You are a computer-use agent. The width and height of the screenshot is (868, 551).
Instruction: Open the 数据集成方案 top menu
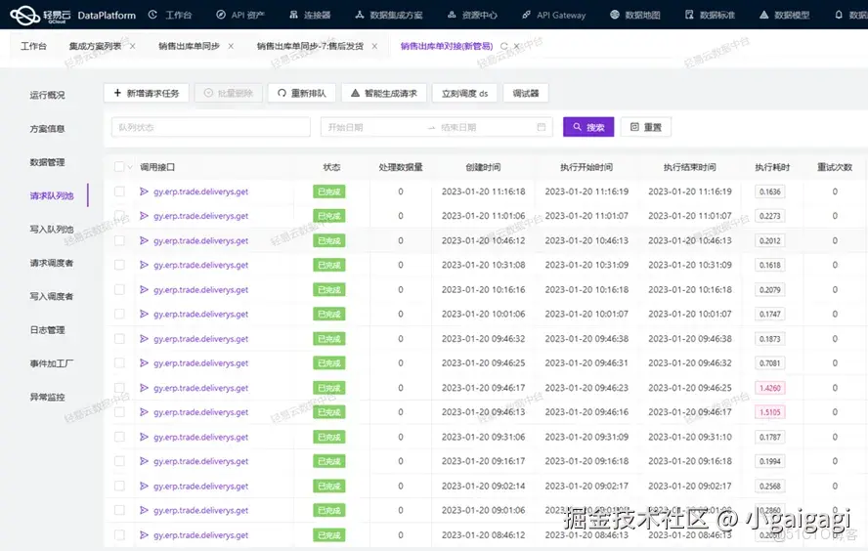click(x=389, y=15)
